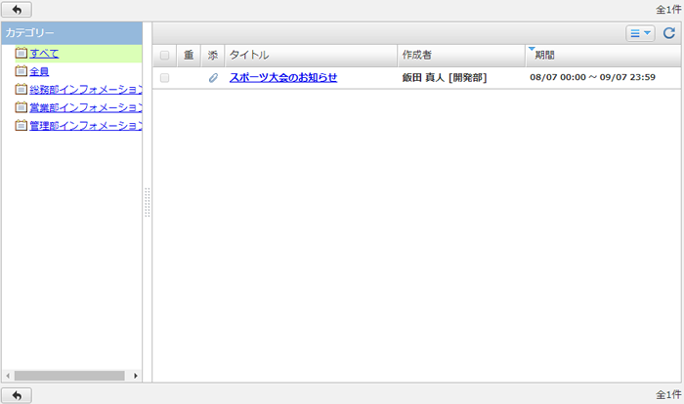The width and height of the screenshot is (684, 404).
Task: Check the スポーツ大会のお知らせ row checkbox
Action: [x=164, y=78]
